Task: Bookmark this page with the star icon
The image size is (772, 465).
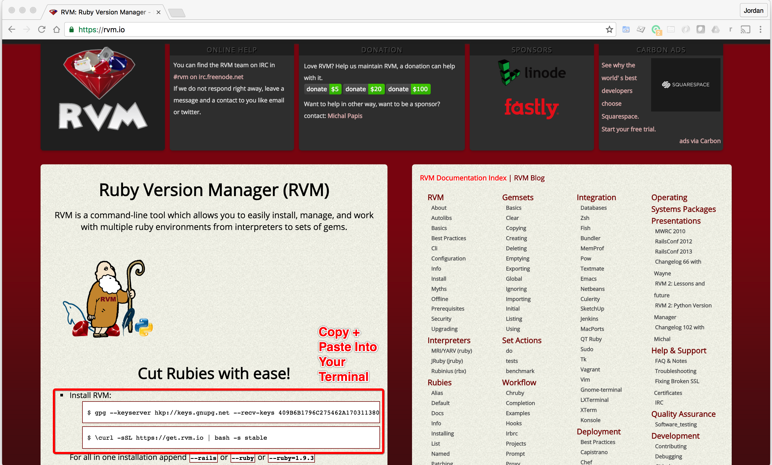Action: (x=609, y=29)
